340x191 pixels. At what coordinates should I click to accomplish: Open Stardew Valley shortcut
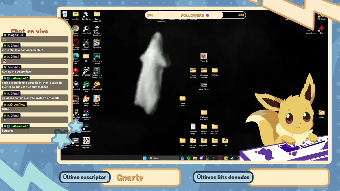click(x=86, y=101)
